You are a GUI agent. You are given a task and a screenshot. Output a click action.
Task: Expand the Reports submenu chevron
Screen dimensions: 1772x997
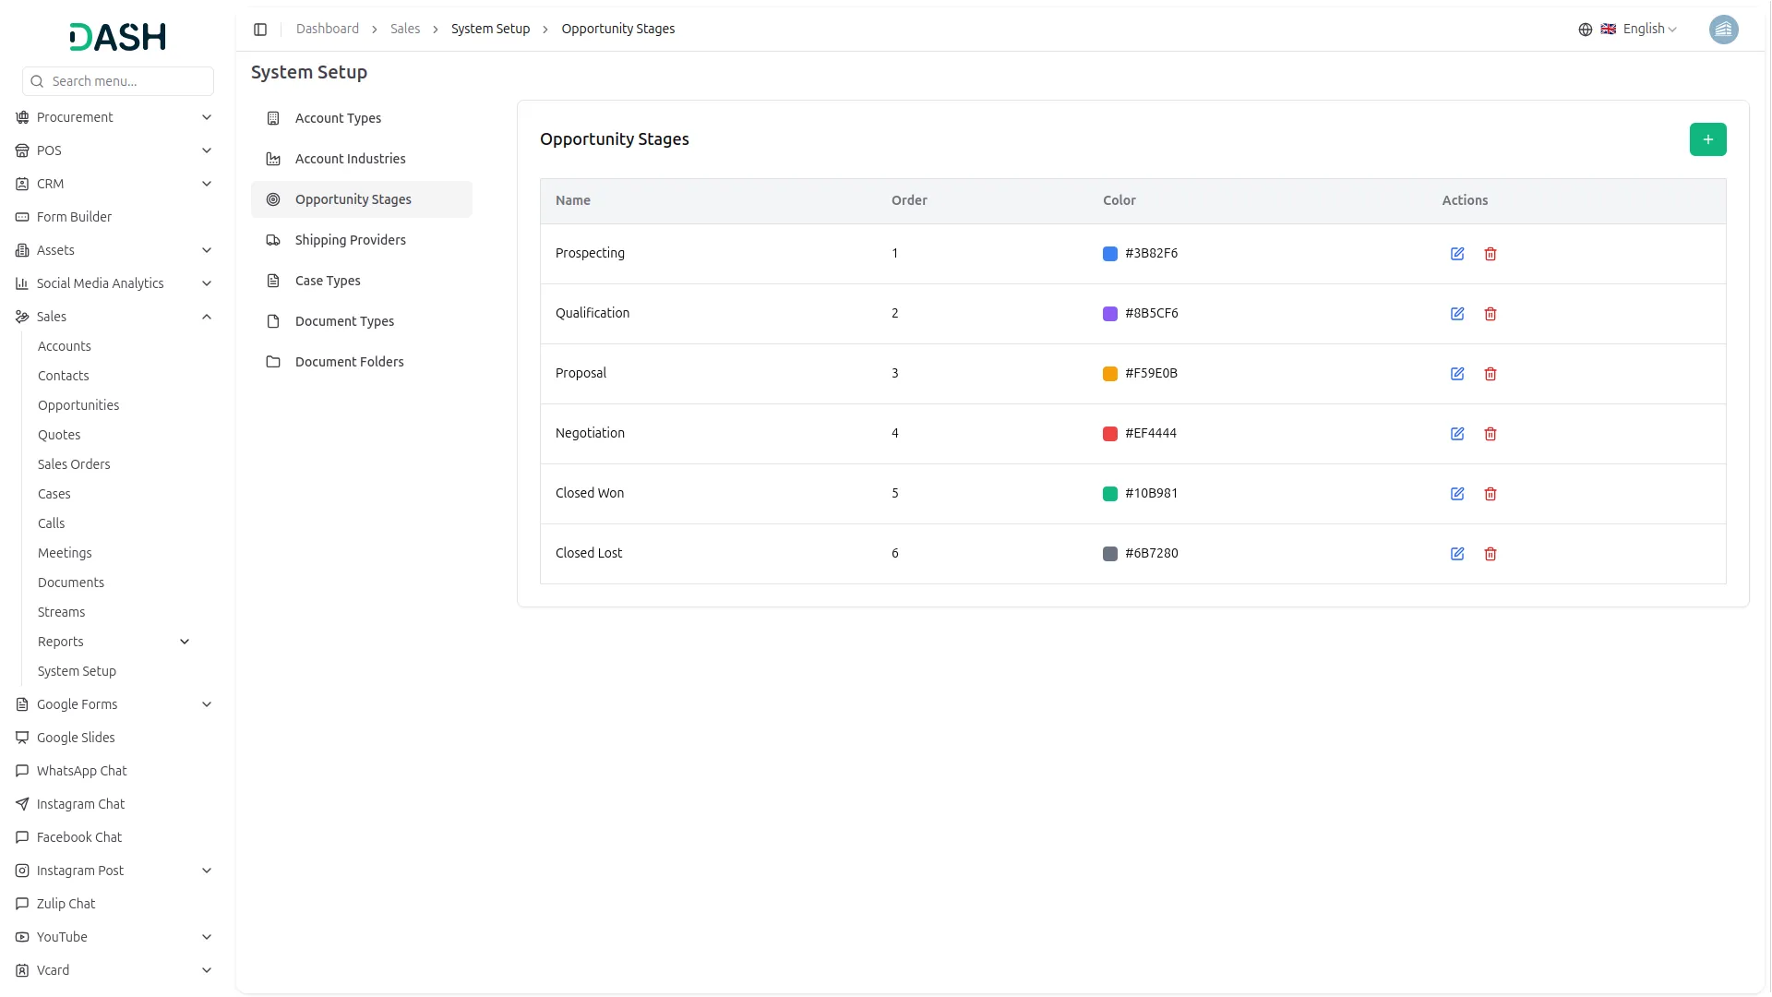185,642
